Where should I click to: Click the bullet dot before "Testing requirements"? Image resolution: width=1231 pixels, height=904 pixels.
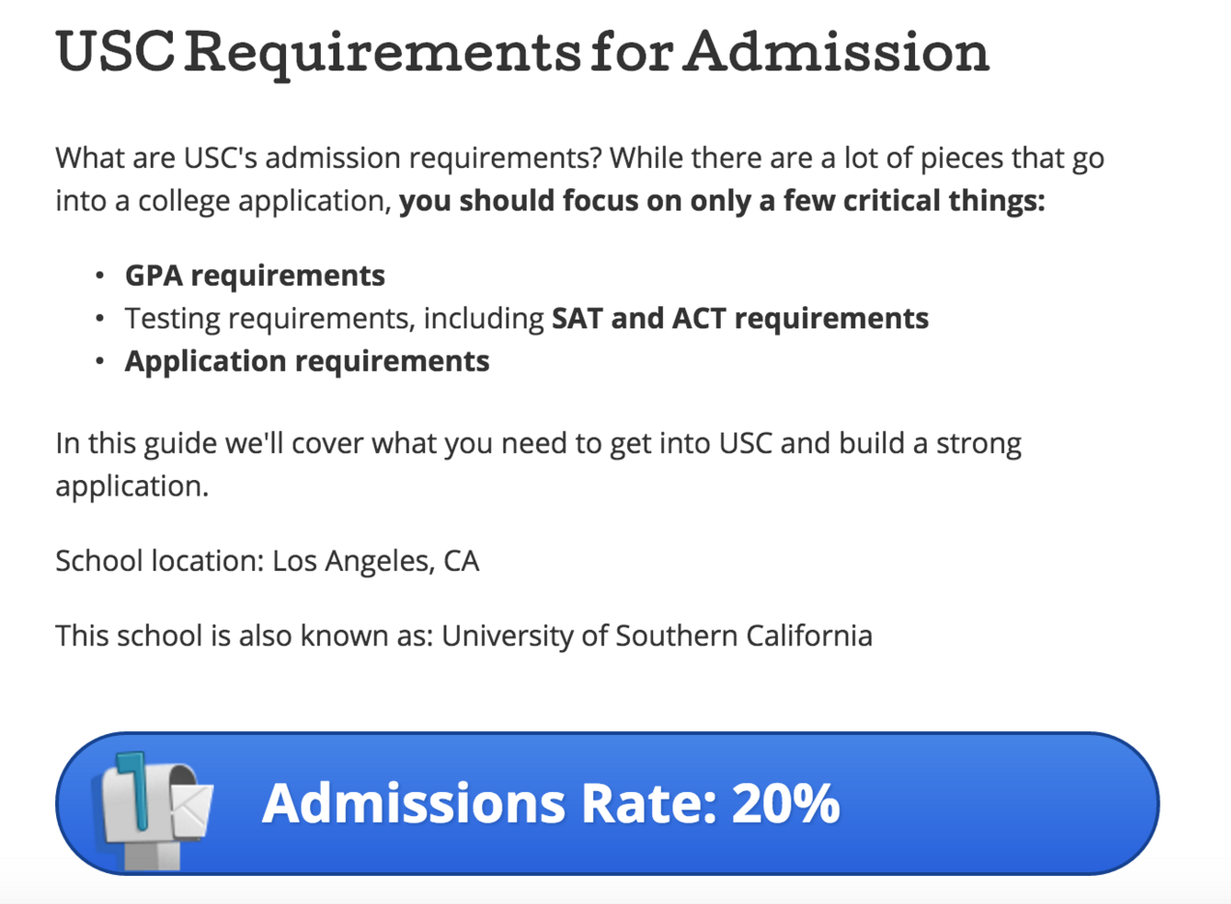(100, 319)
